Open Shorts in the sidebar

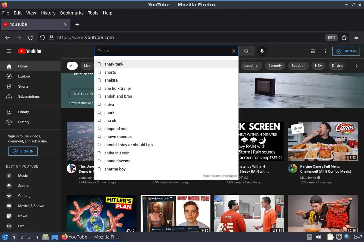[30, 86]
